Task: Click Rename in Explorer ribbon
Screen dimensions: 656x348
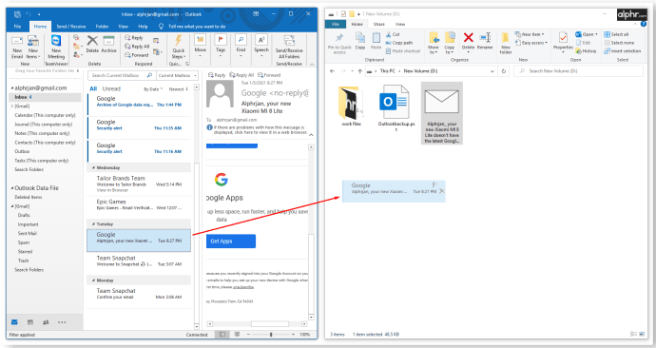Action: tap(485, 41)
